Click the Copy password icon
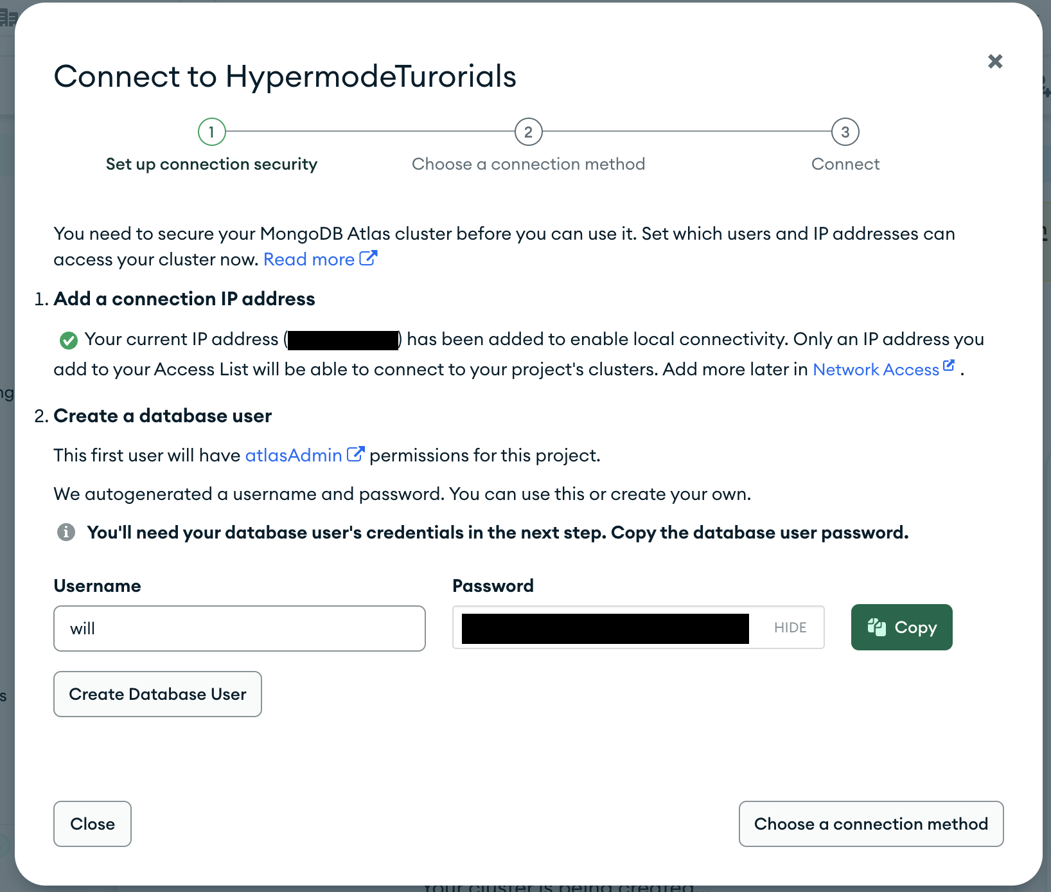Screen dimensions: 1051x892 tap(878, 627)
